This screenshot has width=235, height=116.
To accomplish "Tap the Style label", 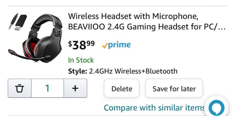I will (77, 71).
